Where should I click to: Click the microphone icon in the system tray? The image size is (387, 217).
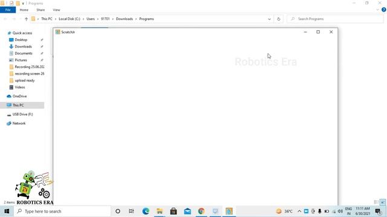click(320, 212)
